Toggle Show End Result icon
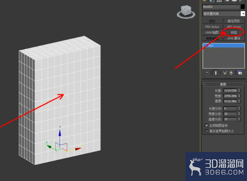Image resolution: width=247 pixels, height=181 pixels. pos(216,73)
